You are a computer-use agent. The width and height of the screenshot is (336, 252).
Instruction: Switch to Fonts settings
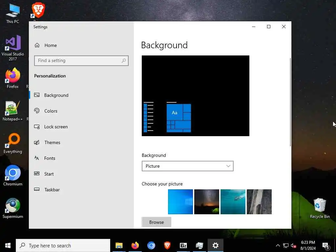coord(50,158)
